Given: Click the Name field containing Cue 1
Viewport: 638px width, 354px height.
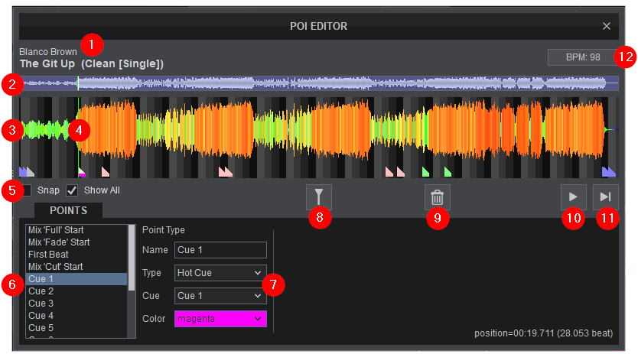Looking at the screenshot, I should pos(220,250).
